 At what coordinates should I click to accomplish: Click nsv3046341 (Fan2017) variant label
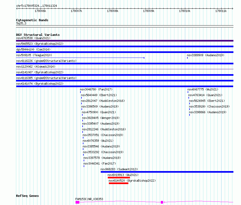tap(100, 163)
